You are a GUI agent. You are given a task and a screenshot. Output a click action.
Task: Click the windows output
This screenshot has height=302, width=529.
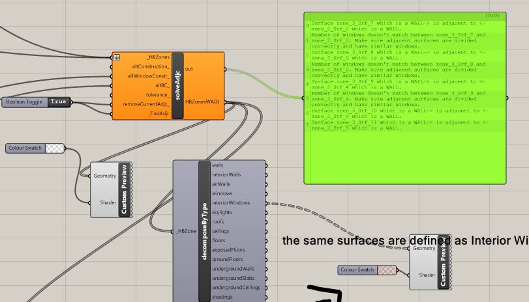click(222, 193)
